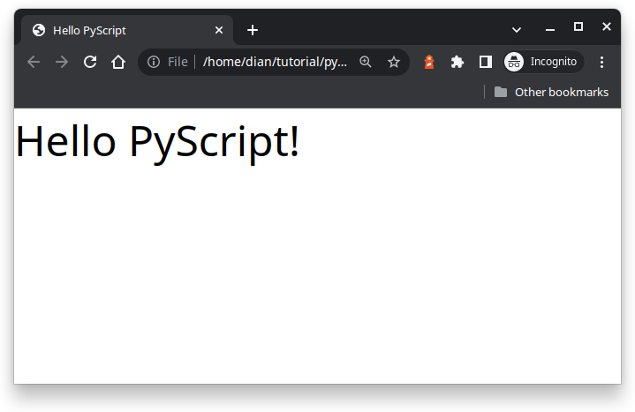This screenshot has width=635, height=412.
Task: Click the globe favicon on the tab
Action: click(x=39, y=30)
